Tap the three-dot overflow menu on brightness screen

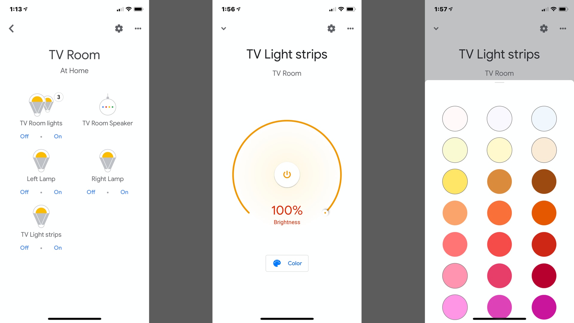pos(350,28)
